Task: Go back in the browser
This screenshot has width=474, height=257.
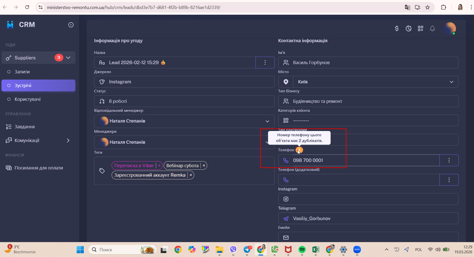Action: click(5, 7)
